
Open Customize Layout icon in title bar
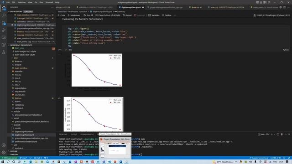click(x=269, y=2)
